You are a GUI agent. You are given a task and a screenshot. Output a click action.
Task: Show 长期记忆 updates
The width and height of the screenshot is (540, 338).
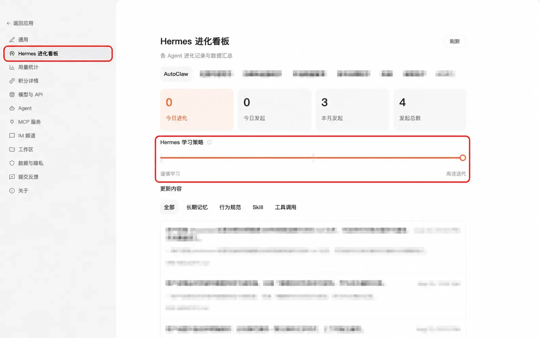197,207
